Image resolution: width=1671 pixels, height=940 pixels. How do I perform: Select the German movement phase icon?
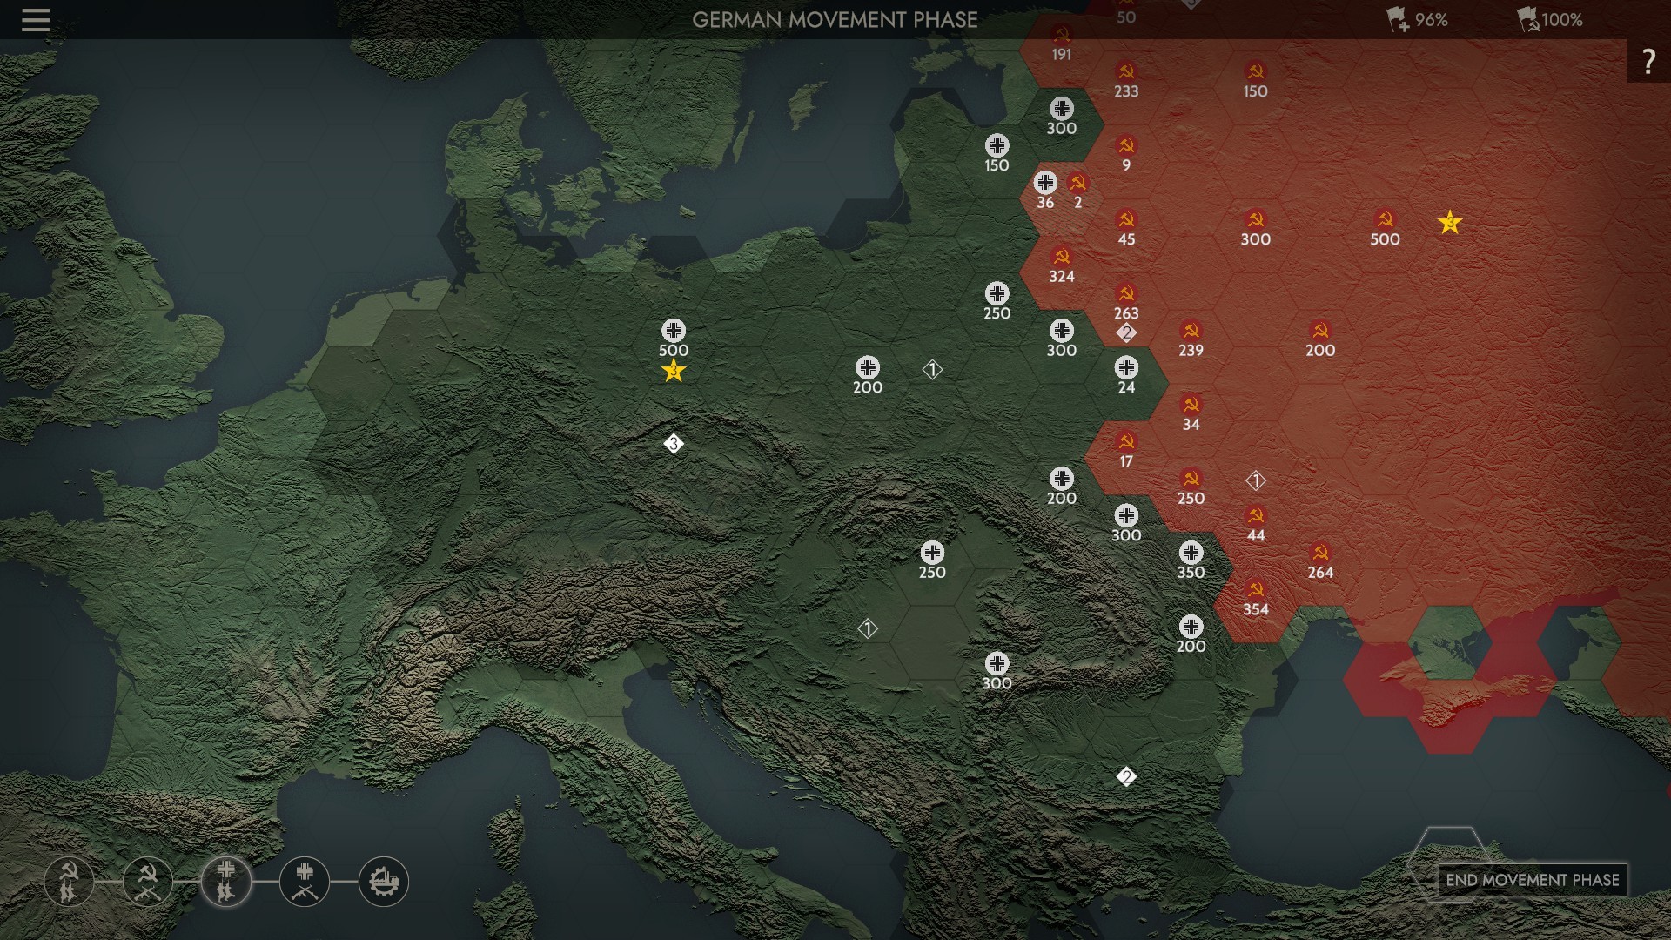click(226, 881)
